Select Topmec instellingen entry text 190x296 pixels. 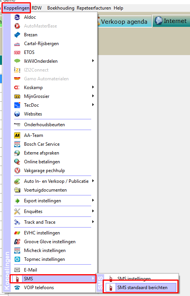pyautogui.click(x=44, y=259)
